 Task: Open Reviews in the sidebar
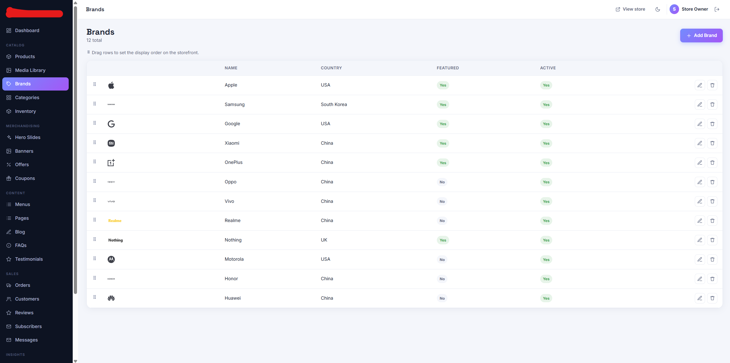coord(35,313)
